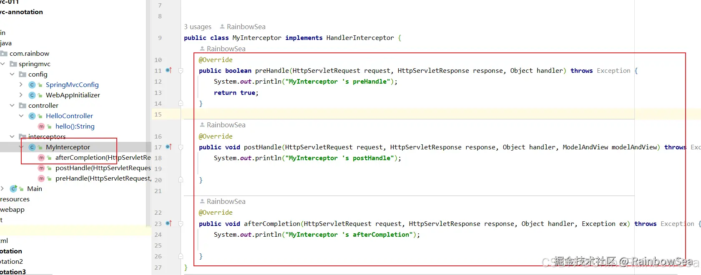
Task: Click the postHandle override gutter icon on line 17
Action: click(168, 147)
